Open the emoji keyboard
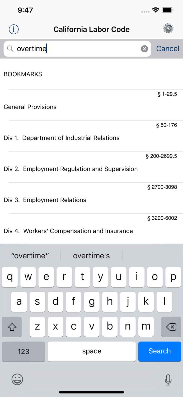 17,380
